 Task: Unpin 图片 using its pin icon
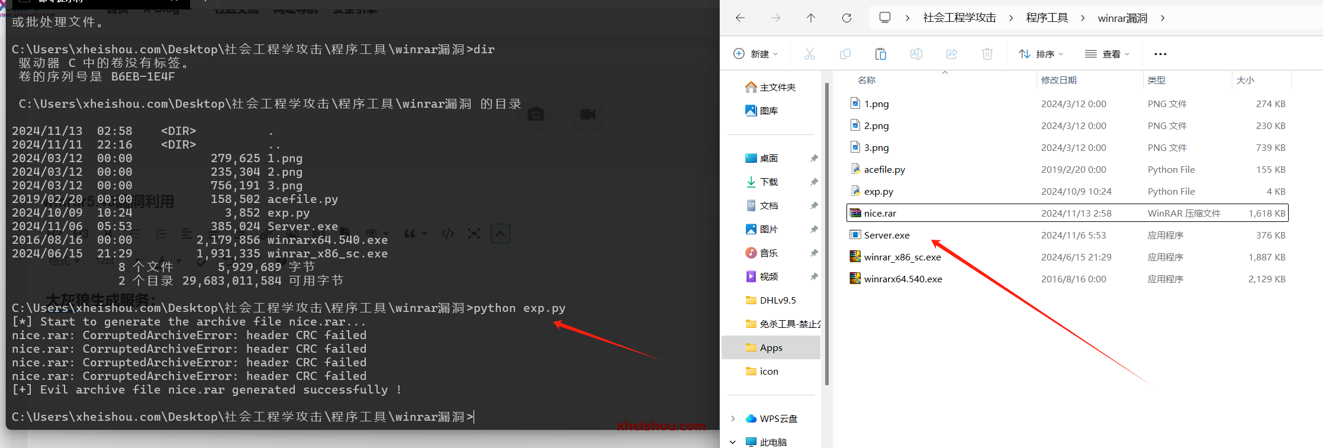tap(814, 229)
